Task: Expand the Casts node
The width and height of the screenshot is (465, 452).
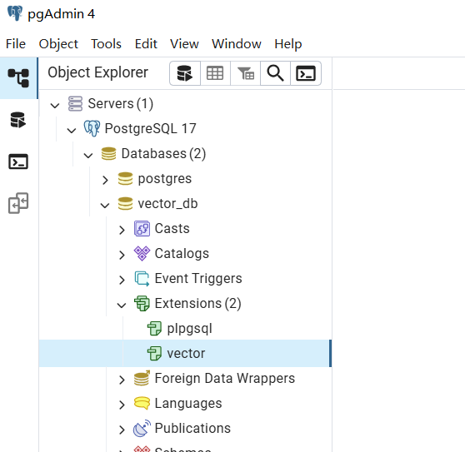Action: coord(122,230)
